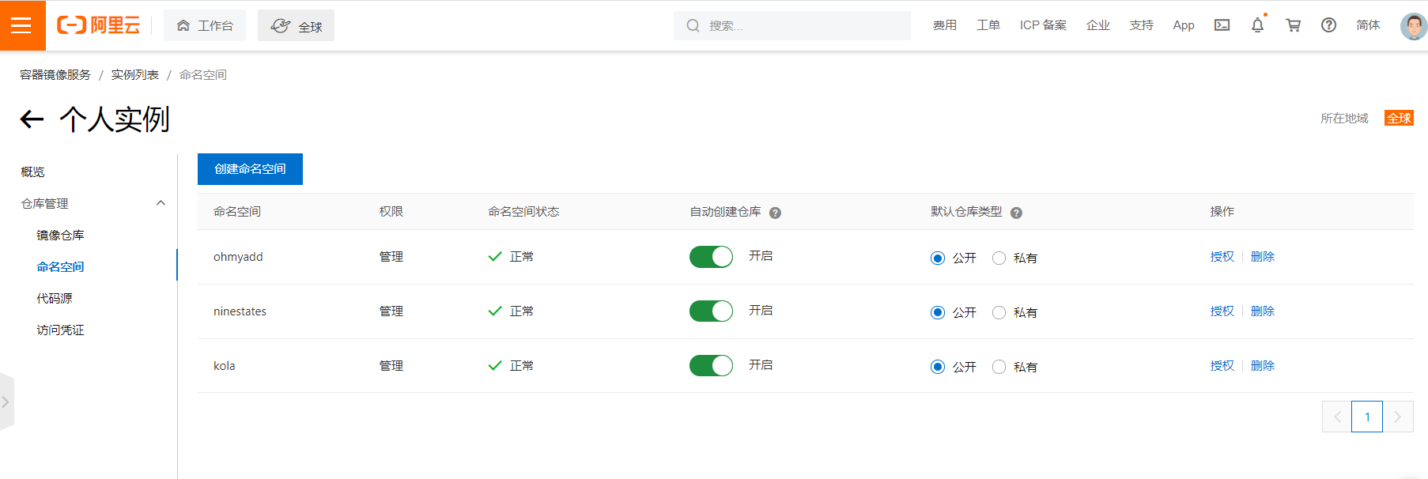Open the 工作台 workbench button
The height and width of the screenshot is (479, 1428).
pyautogui.click(x=205, y=25)
